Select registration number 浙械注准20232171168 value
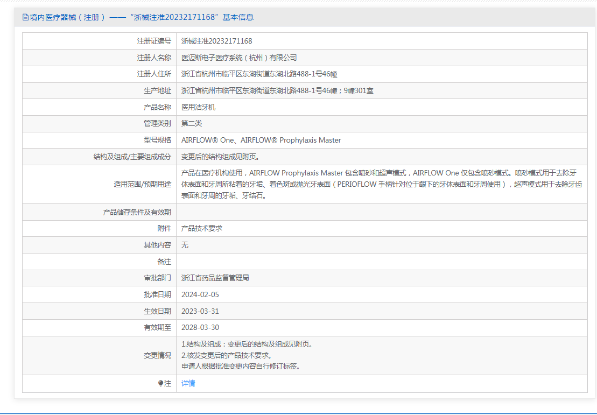Image resolution: width=597 pixels, height=415 pixels. 216,41
